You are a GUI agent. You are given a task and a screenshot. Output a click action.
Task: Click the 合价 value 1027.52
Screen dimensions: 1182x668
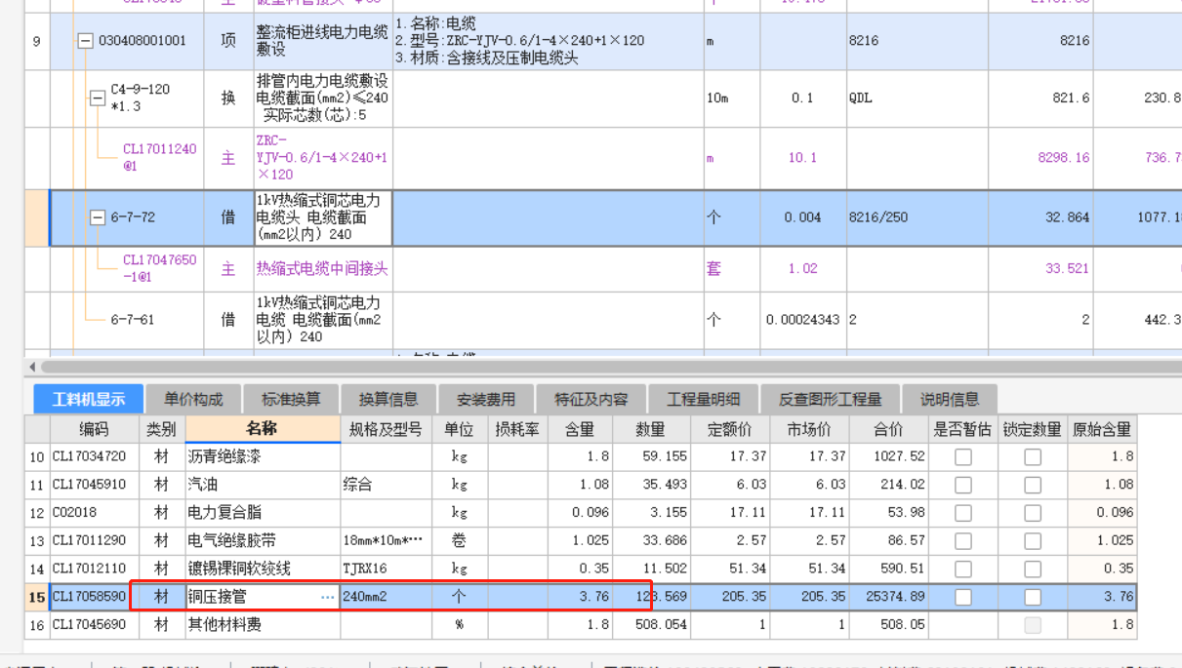click(x=888, y=456)
